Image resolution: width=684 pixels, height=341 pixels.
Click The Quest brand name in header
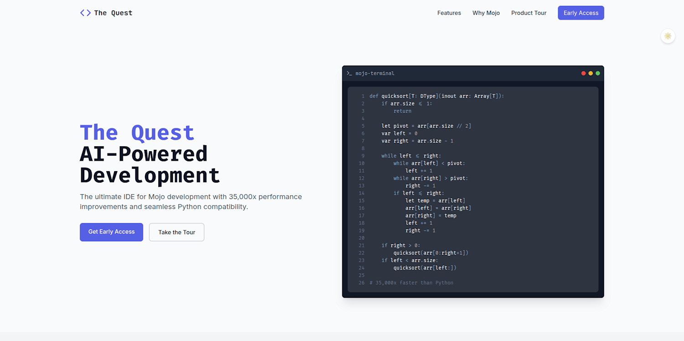(113, 13)
